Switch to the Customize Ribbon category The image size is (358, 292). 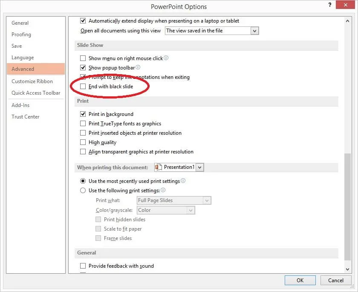click(32, 81)
